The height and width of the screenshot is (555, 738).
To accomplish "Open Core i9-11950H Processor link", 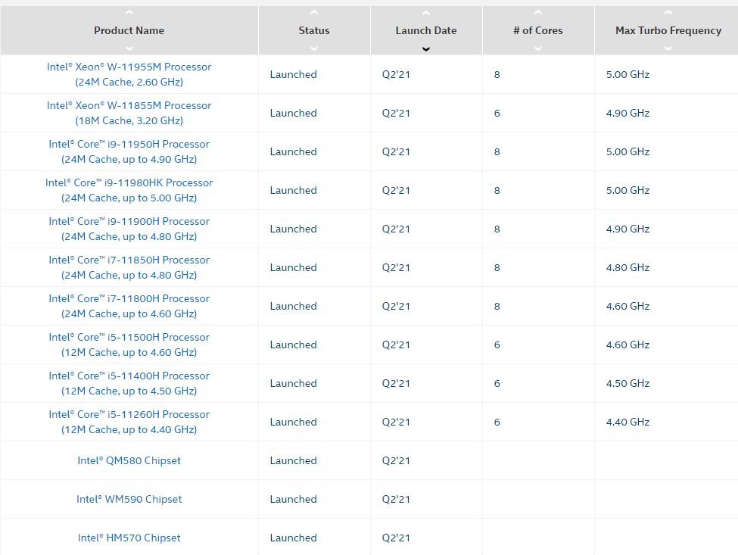I will [129, 151].
